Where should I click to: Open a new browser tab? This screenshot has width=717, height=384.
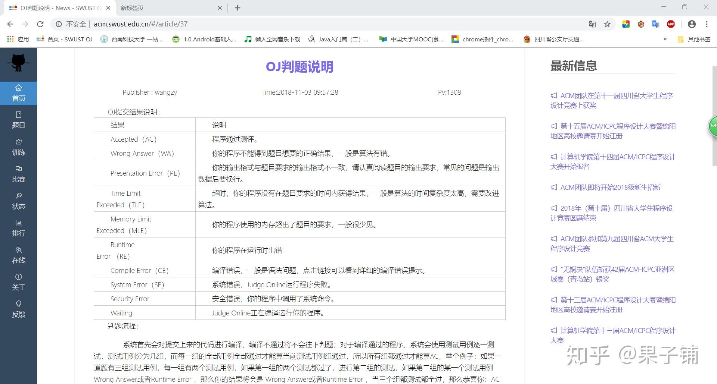(x=238, y=7)
